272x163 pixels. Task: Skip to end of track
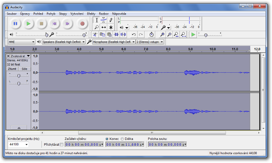(x=68, y=24)
